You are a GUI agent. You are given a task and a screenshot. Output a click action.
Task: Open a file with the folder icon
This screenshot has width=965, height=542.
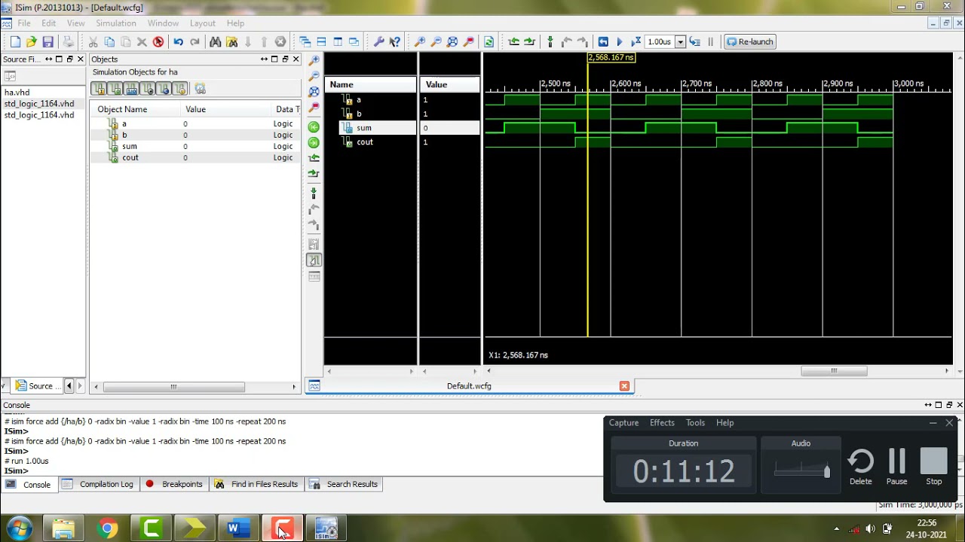pos(31,42)
